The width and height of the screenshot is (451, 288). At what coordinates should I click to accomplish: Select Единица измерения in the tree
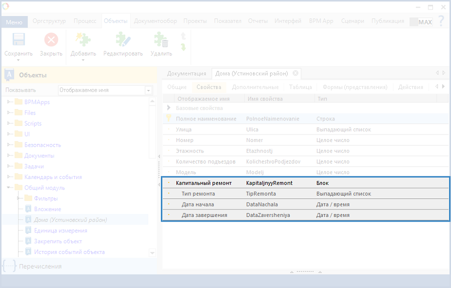click(60, 230)
